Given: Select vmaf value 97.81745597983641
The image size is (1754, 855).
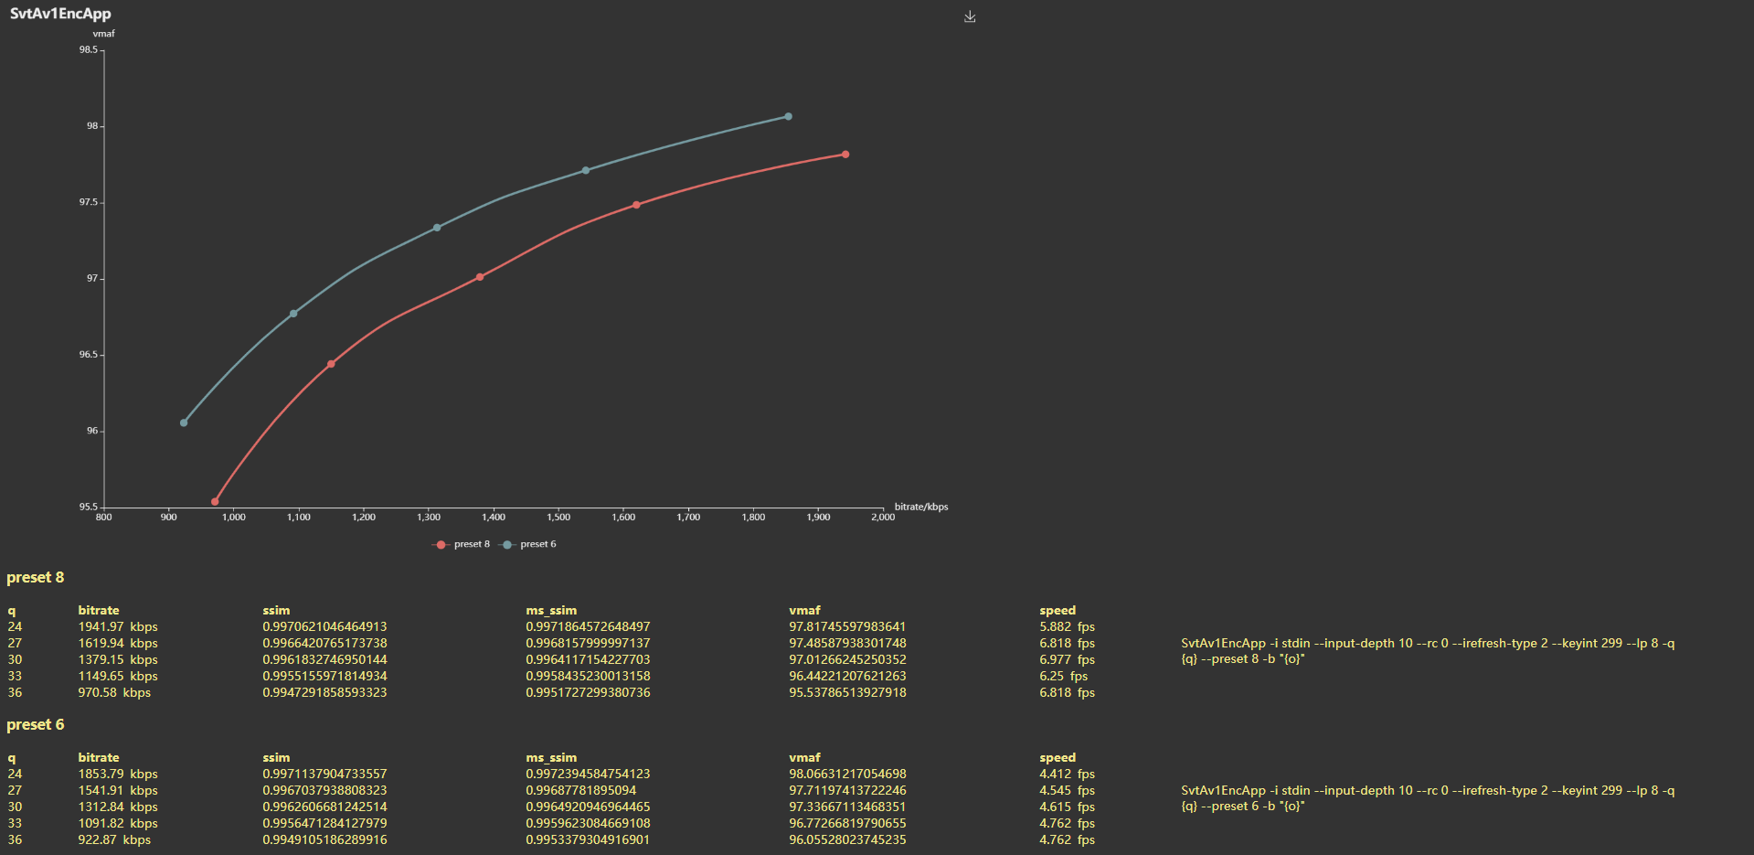Looking at the screenshot, I should (847, 626).
